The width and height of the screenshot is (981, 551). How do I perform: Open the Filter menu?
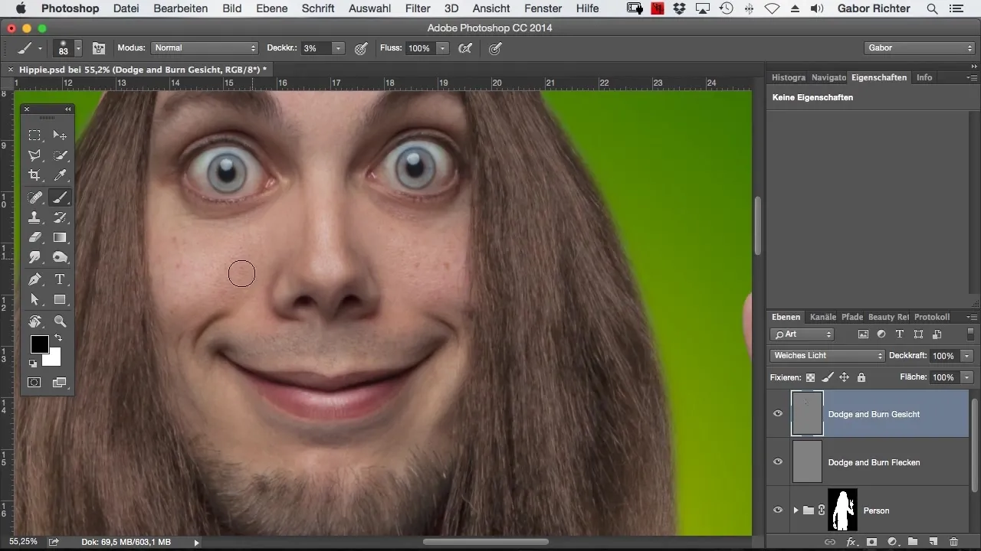[x=418, y=8]
